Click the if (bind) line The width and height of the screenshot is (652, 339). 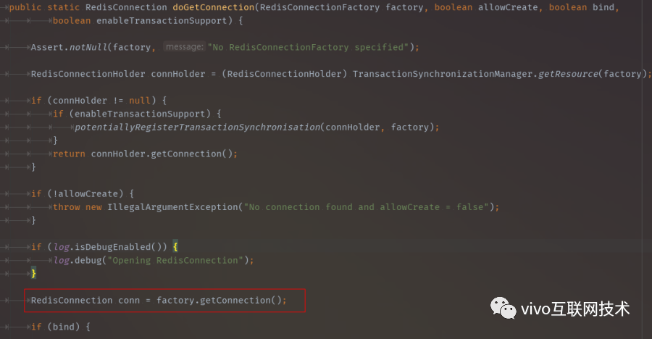coord(61,327)
